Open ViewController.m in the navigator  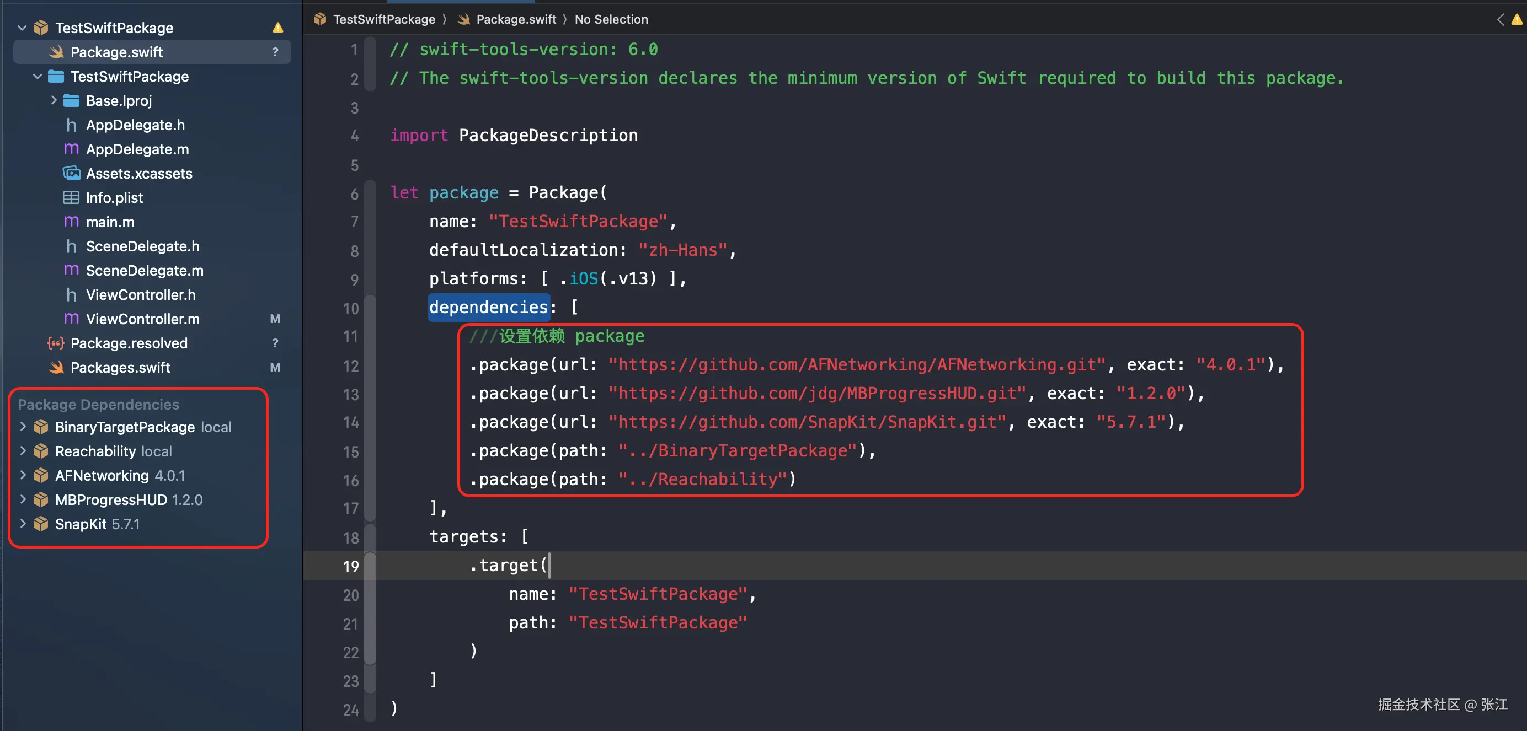tap(142, 319)
